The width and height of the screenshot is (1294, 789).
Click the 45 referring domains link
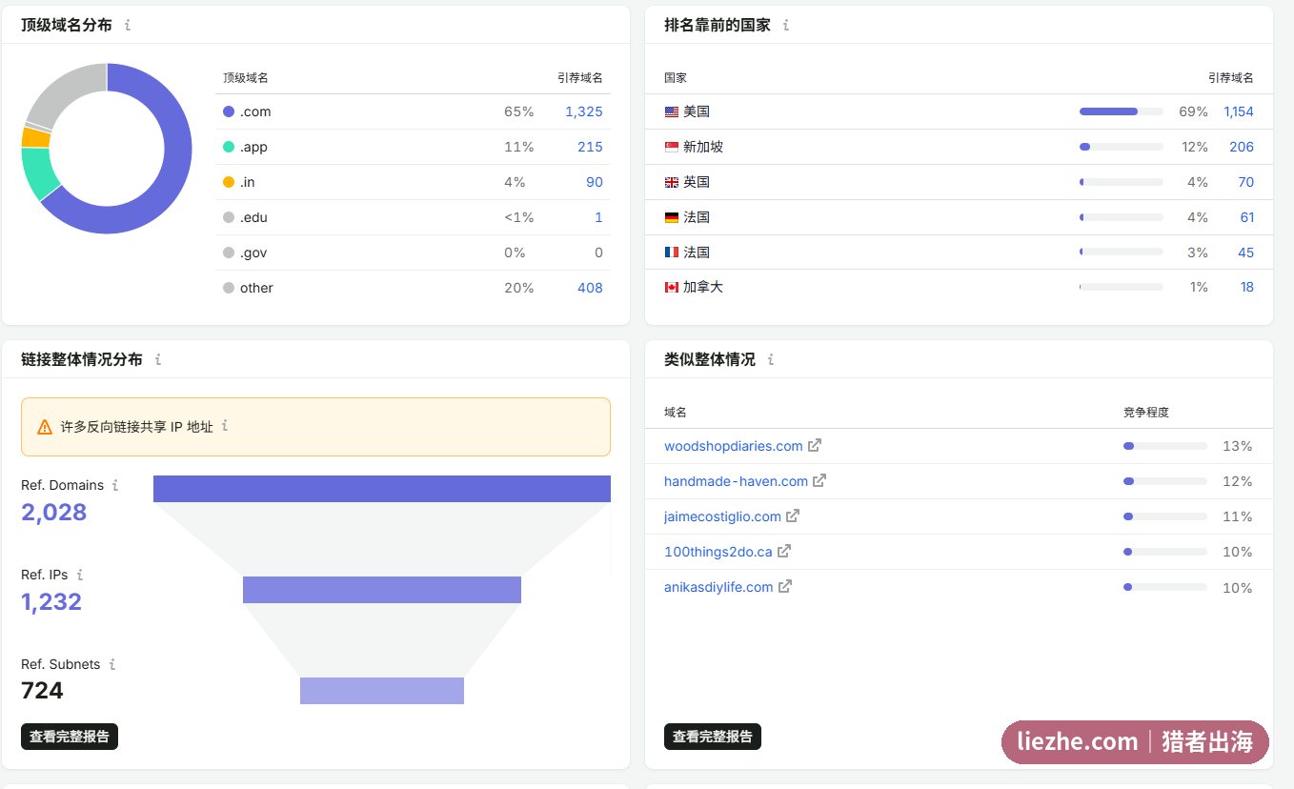tap(1246, 253)
